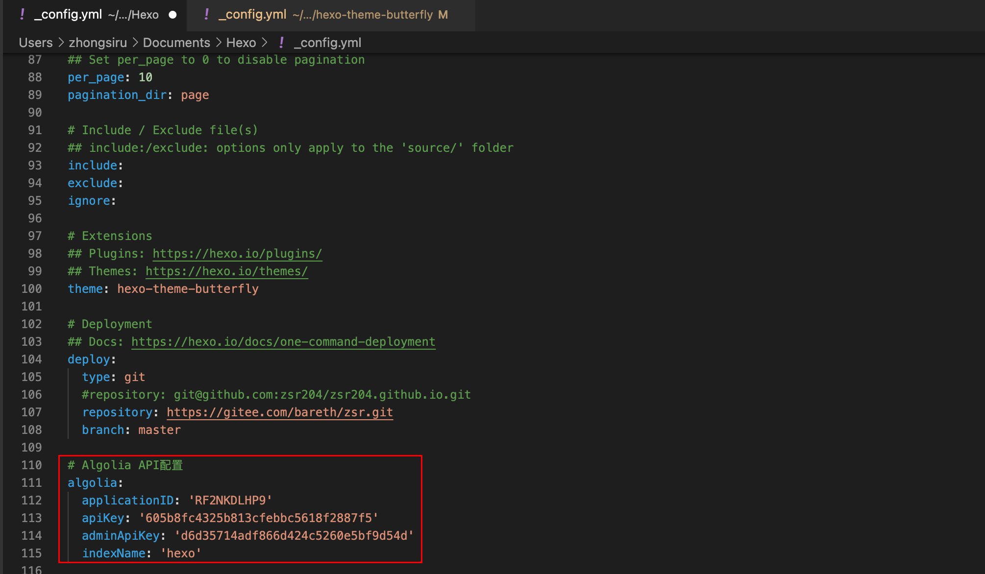The height and width of the screenshot is (574, 985).
Task: Click the YAML icon on butterfly tab
Action: 206,15
